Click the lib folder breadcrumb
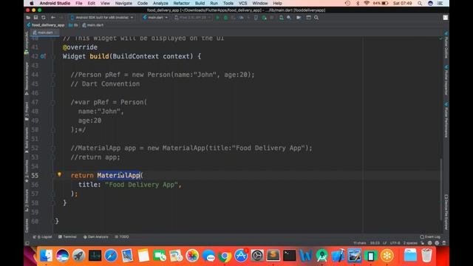This screenshot has width=473, height=266. (x=73, y=25)
